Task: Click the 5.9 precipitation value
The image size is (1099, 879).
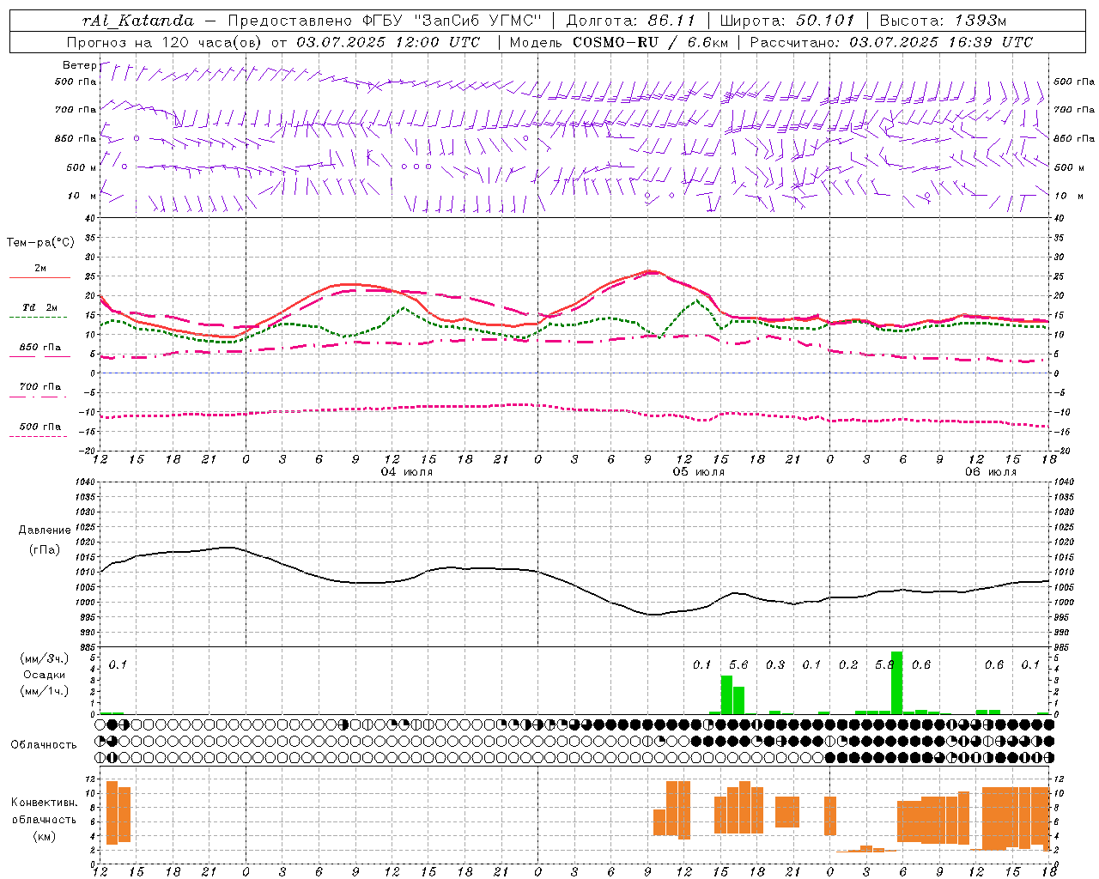Action: click(x=884, y=664)
